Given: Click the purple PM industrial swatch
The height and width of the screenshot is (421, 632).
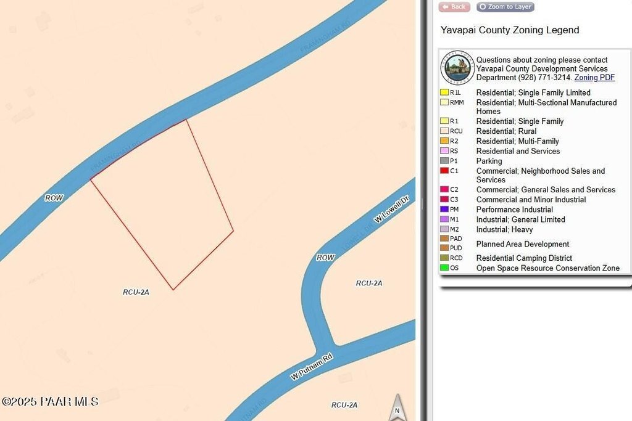Looking at the screenshot, I should 444,210.
